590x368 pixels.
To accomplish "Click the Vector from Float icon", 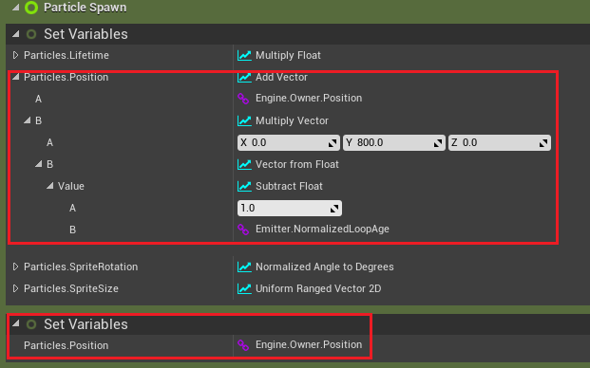I will pyautogui.click(x=244, y=164).
